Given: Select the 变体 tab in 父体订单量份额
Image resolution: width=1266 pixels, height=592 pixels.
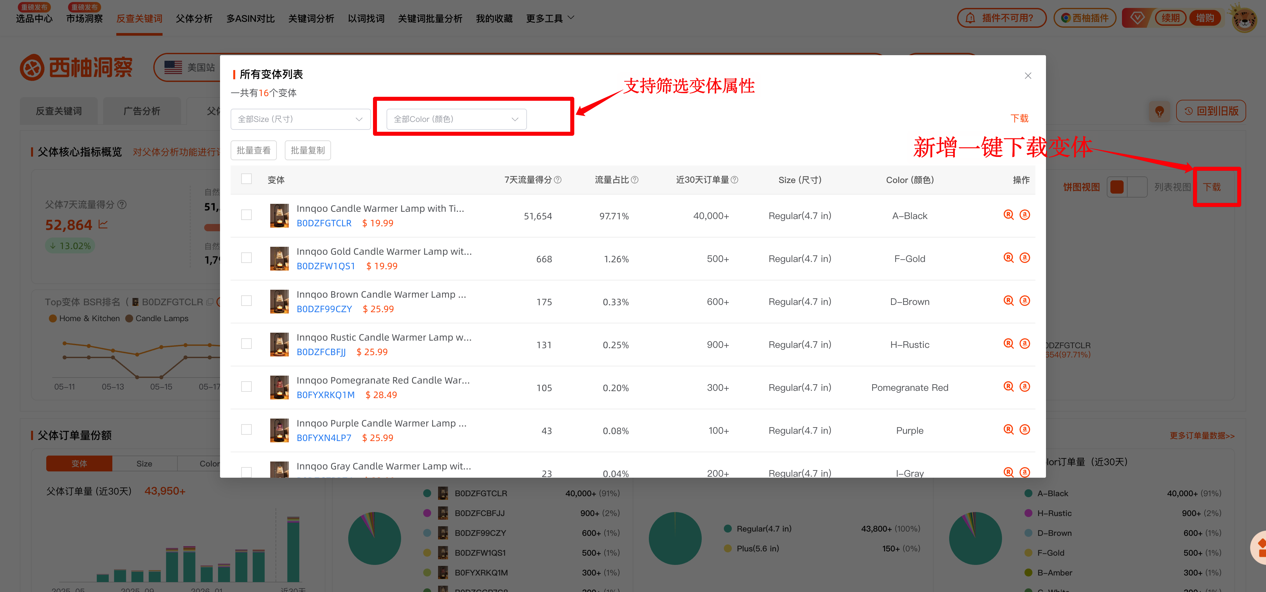Looking at the screenshot, I should coord(79,463).
